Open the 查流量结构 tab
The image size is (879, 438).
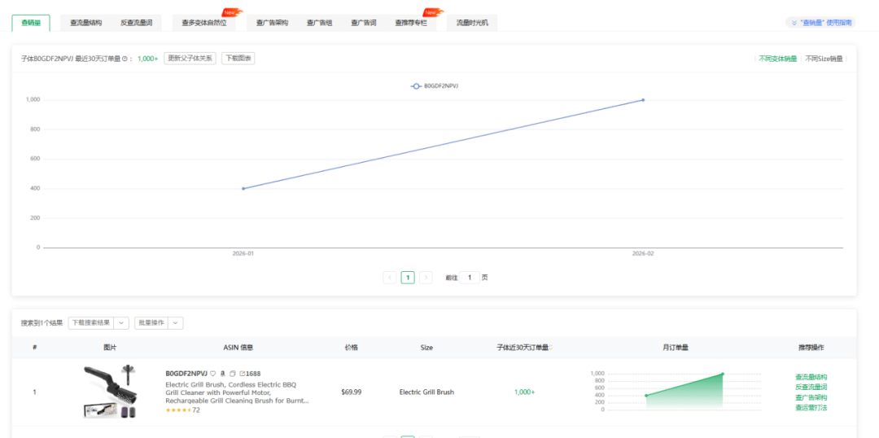[85, 23]
